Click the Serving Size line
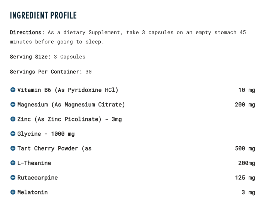This screenshot has width=270, height=211. click(x=48, y=57)
